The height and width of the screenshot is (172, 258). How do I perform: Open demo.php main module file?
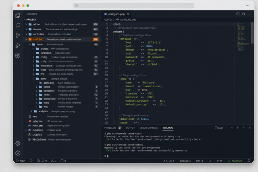click(49, 83)
